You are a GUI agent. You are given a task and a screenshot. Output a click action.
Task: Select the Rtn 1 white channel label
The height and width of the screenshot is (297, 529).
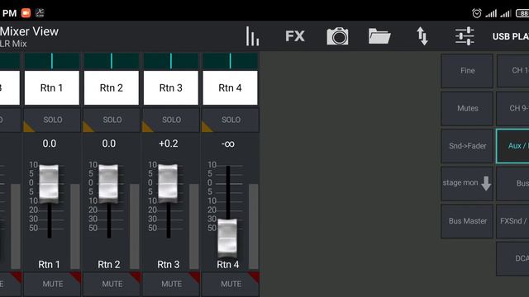click(x=52, y=88)
